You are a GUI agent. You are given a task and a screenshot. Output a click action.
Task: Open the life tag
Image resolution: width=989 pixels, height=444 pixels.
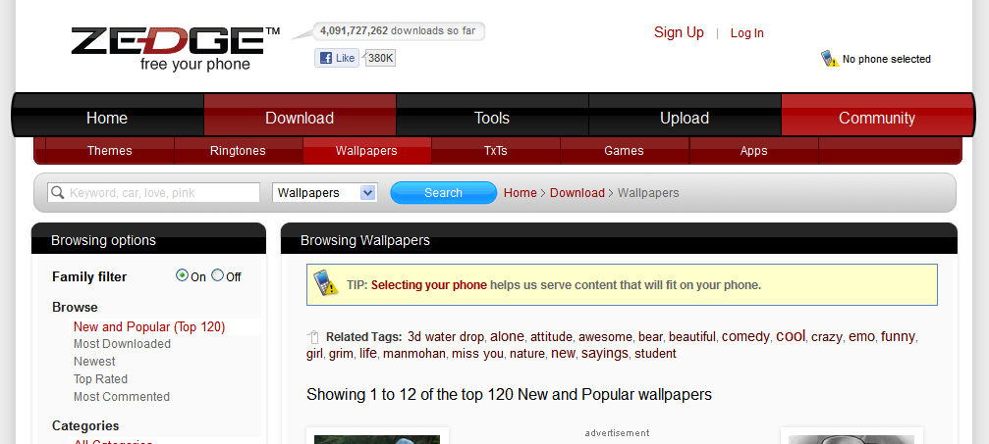367,353
